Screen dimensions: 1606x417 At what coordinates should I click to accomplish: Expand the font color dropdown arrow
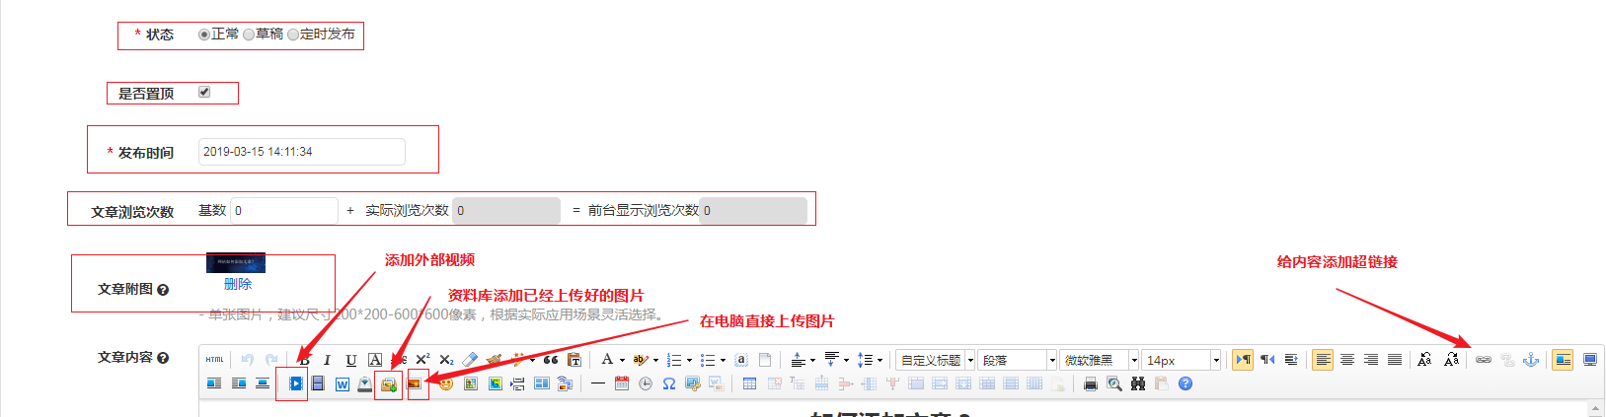coord(622,360)
